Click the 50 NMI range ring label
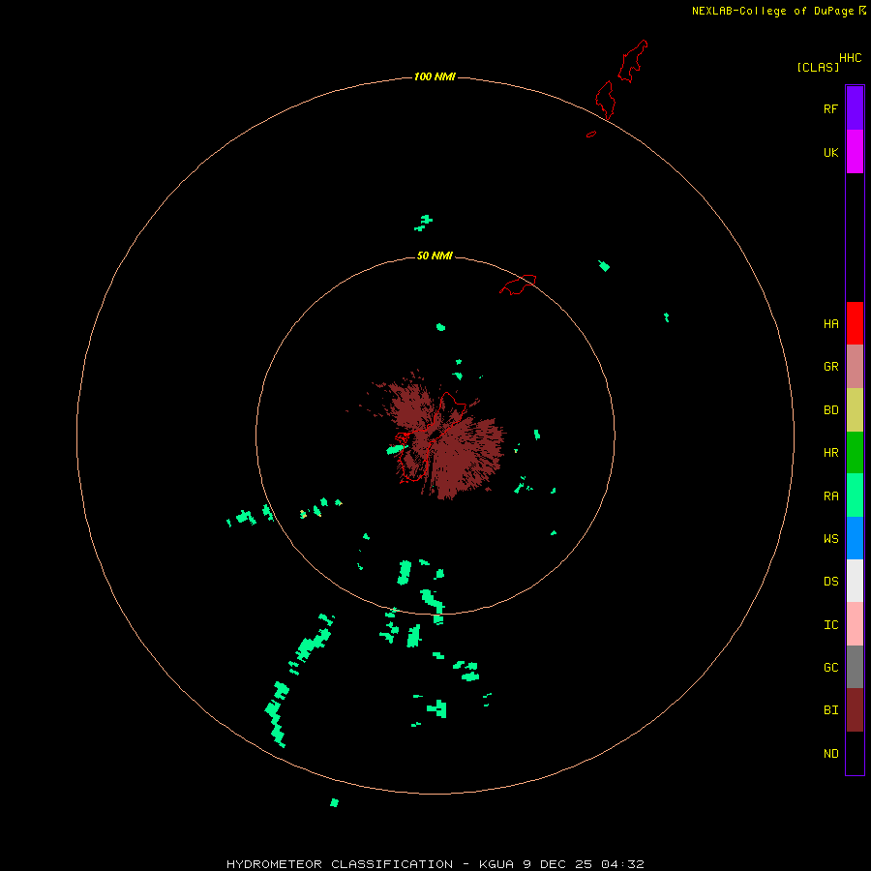 pos(435,255)
